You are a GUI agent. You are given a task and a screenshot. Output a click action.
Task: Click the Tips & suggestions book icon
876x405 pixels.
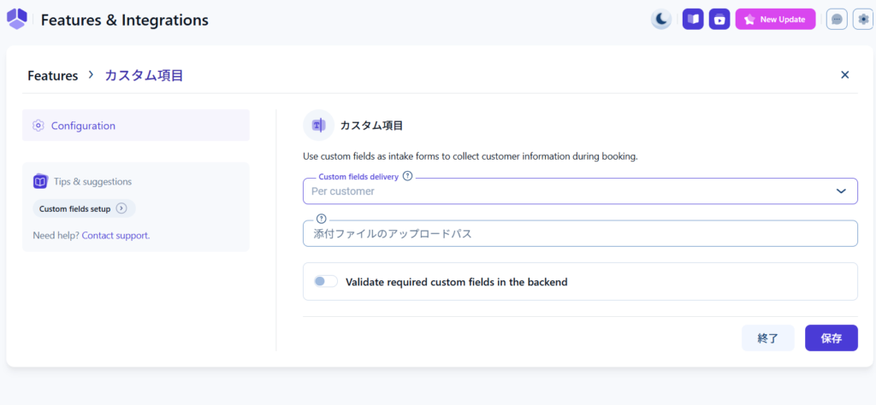[x=40, y=181]
